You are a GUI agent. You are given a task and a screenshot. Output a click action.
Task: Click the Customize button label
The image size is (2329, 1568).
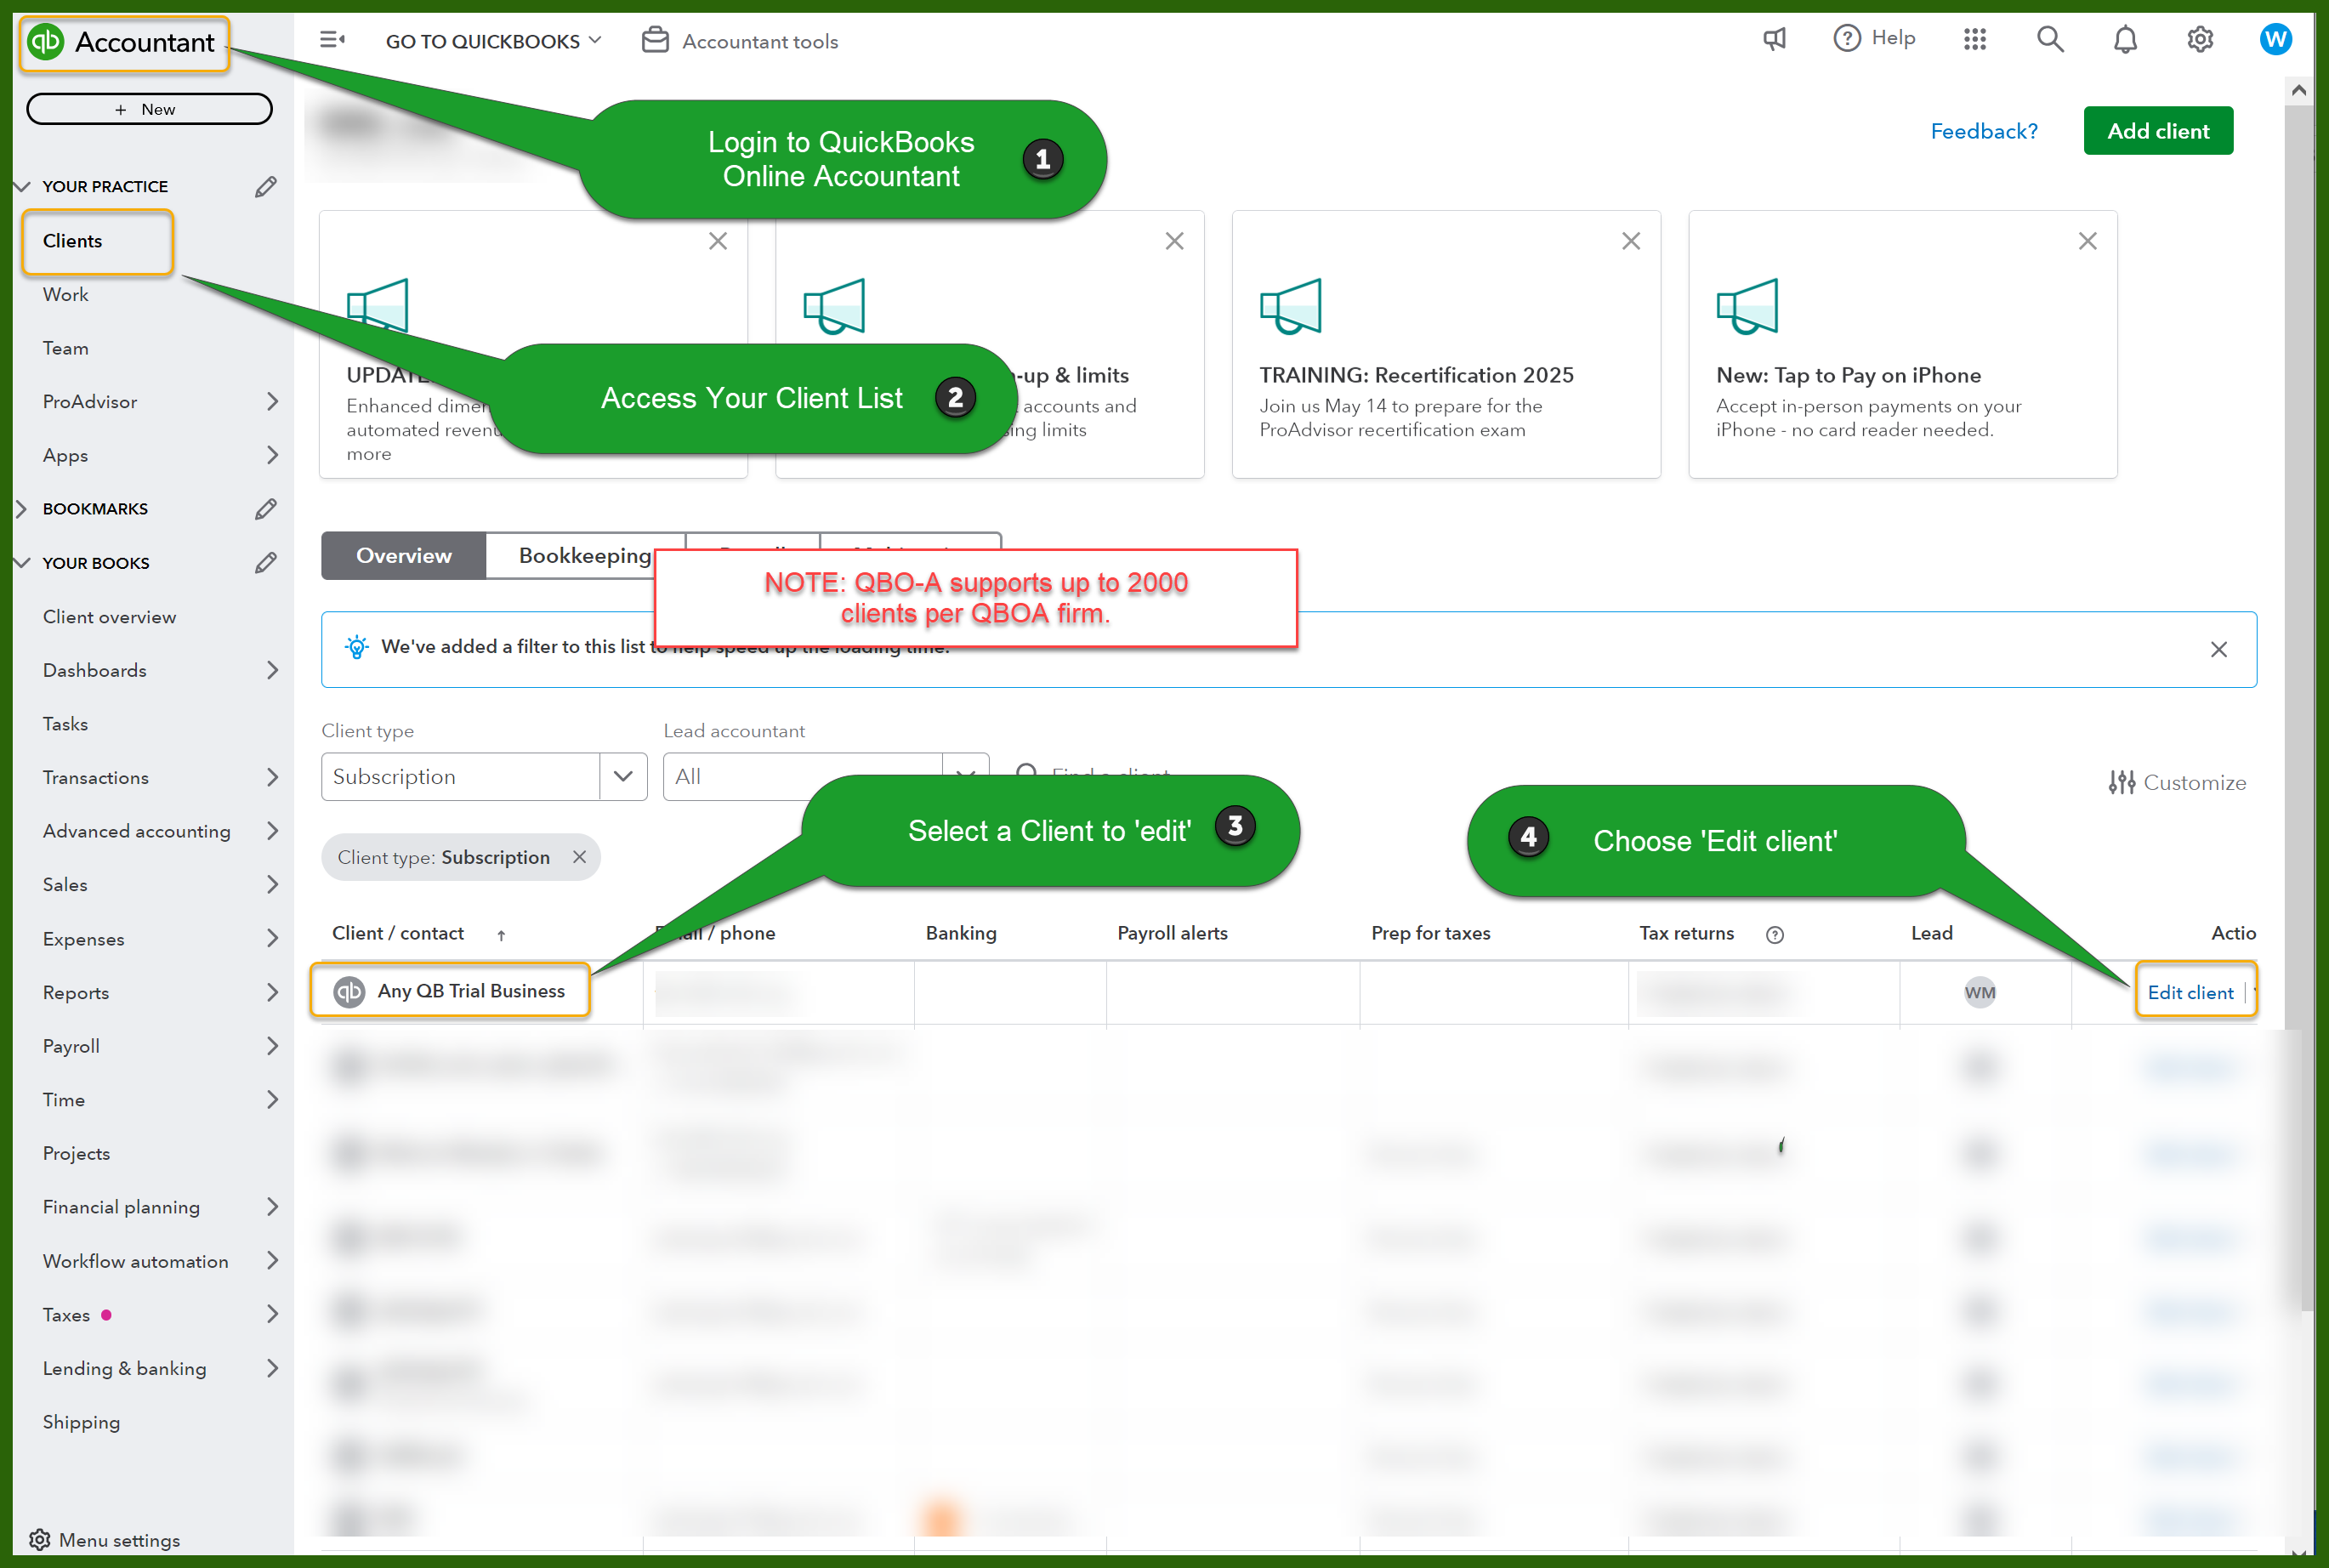pos(2194,783)
